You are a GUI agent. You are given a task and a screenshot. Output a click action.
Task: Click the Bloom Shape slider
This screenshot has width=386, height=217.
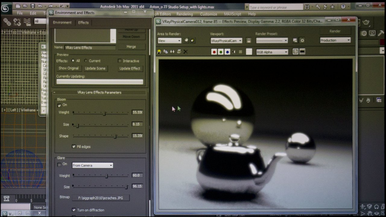101,136
